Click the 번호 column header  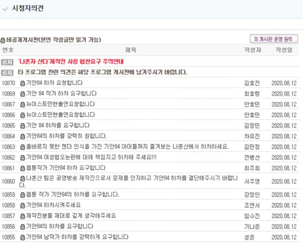pyautogui.click(x=8, y=50)
